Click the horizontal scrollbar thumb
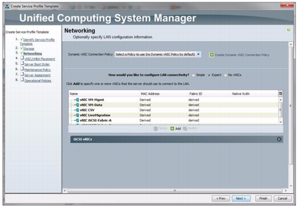302x208 pixels. pos(175,191)
